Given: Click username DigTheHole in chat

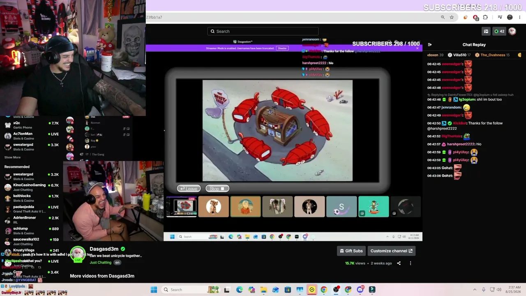Looking at the screenshot, I should pos(451,136).
